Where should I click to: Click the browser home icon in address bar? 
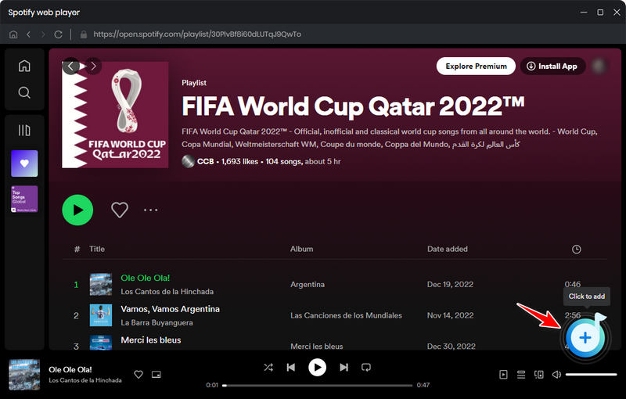click(x=13, y=34)
